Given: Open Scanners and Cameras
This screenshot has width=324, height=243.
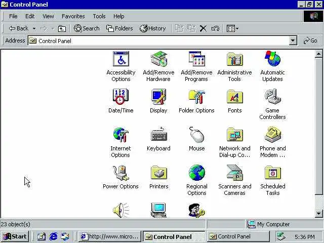Looking at the screenshot, I should (x=234, y=180).
